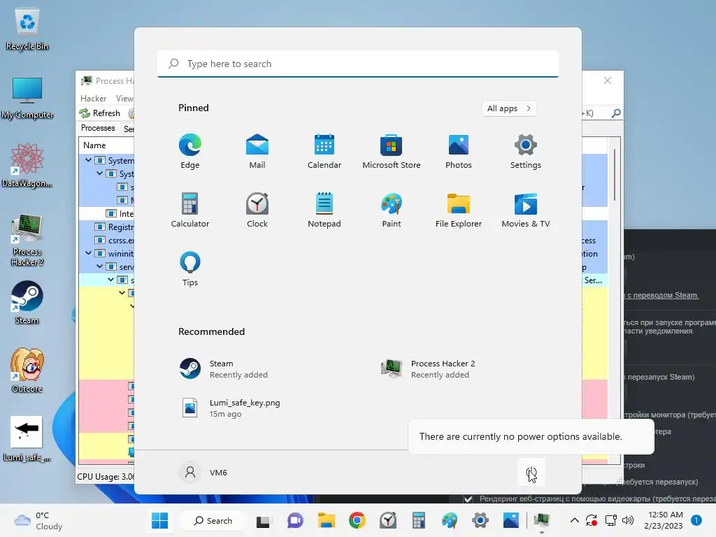Collapse the System tree node
Screen dimensions: 716x537
click(88, 160)
